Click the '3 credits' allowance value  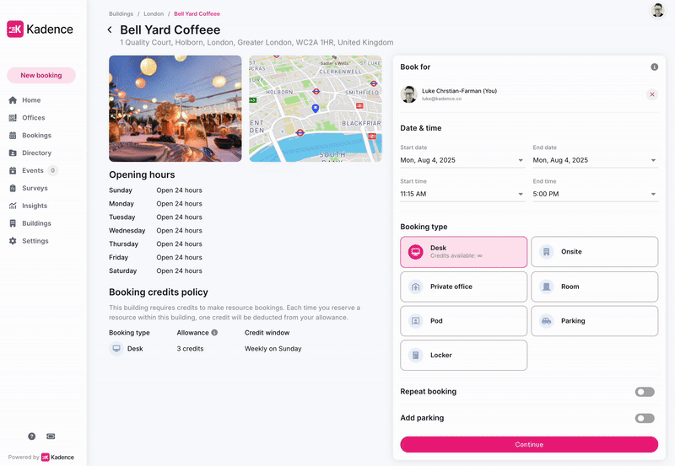(x=190, y=349)
